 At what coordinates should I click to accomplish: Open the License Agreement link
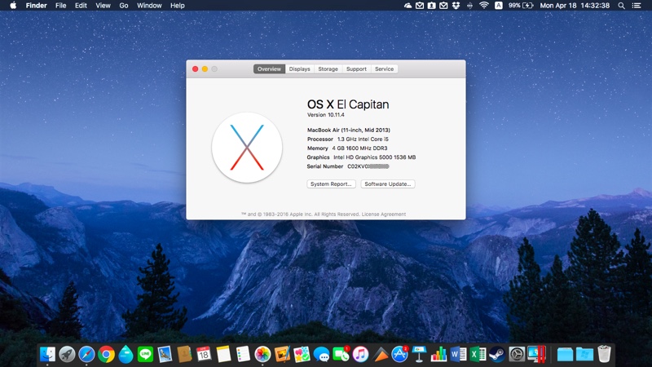click(x=383, y=214)
